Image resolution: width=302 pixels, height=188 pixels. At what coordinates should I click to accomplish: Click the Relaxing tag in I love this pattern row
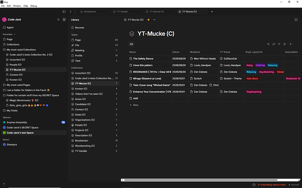point(273,65)
